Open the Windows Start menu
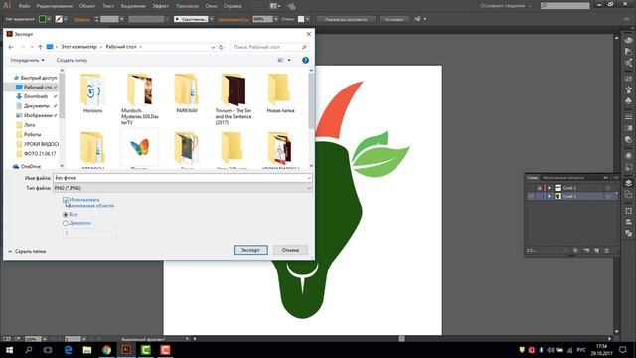This screenshot has height=358, width=636. (x=9, y=350)
